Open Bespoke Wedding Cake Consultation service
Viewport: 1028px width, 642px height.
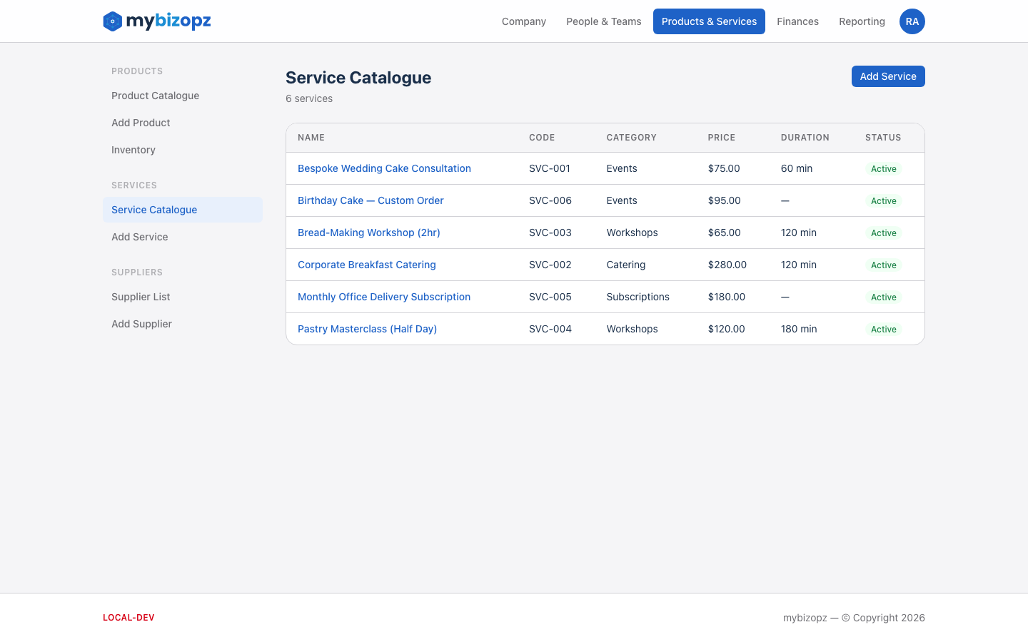(x=384, y=168)
